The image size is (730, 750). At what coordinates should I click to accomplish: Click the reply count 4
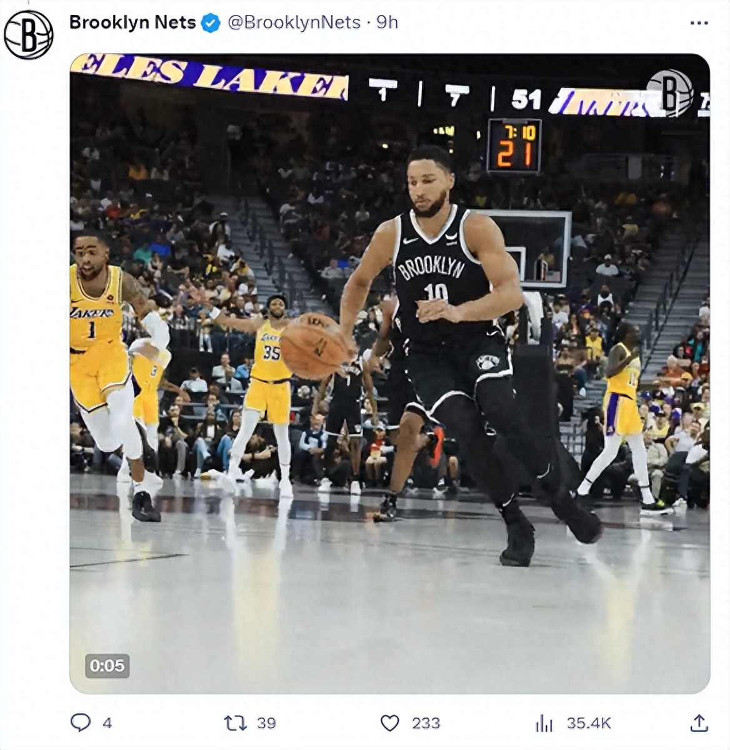point(107,723)
